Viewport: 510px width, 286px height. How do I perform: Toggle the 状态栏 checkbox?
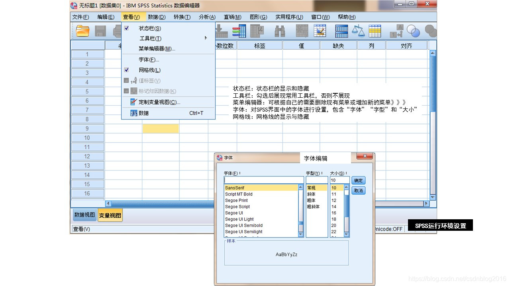tap(126, 28)
